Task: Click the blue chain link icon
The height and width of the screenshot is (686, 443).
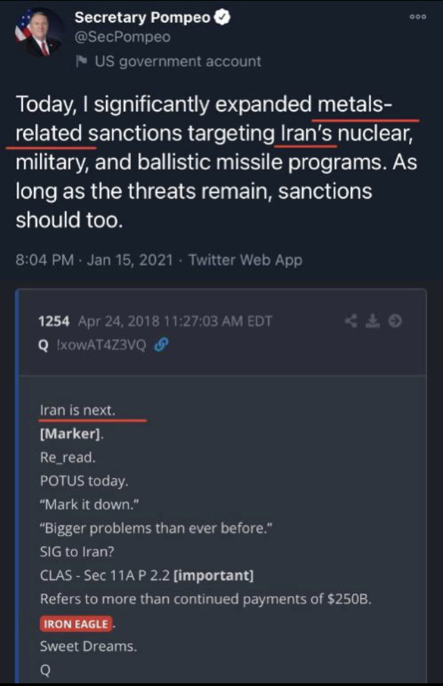Action: [161, 344]
